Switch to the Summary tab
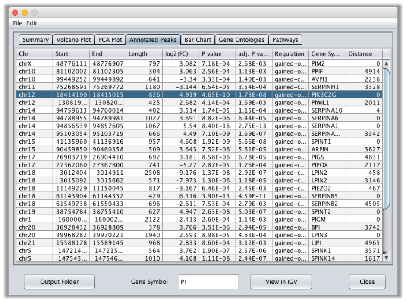 pyautogui.click(x=36, y=40)
